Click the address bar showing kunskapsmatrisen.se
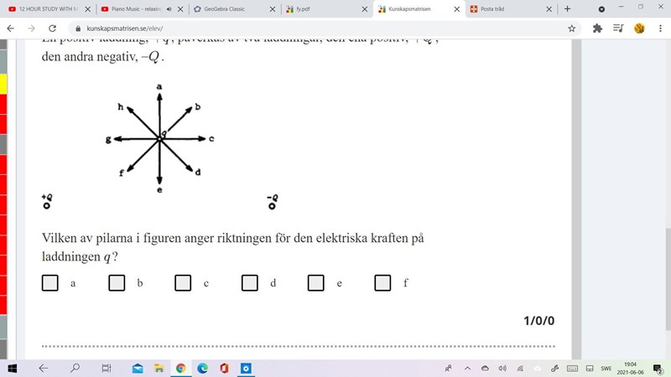 [319, 28]
